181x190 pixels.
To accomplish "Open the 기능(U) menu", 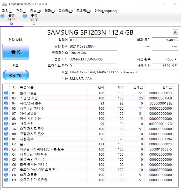I will click(x=35, y=11).
